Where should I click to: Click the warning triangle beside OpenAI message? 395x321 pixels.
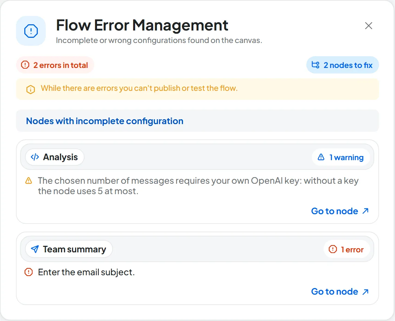click(29, 181)
